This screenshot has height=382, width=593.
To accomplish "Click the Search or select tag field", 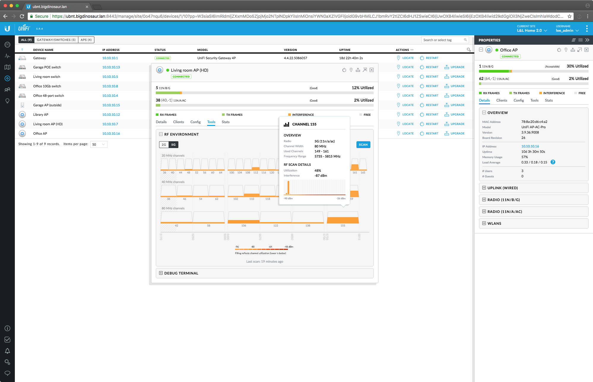I will coord(442,40).
